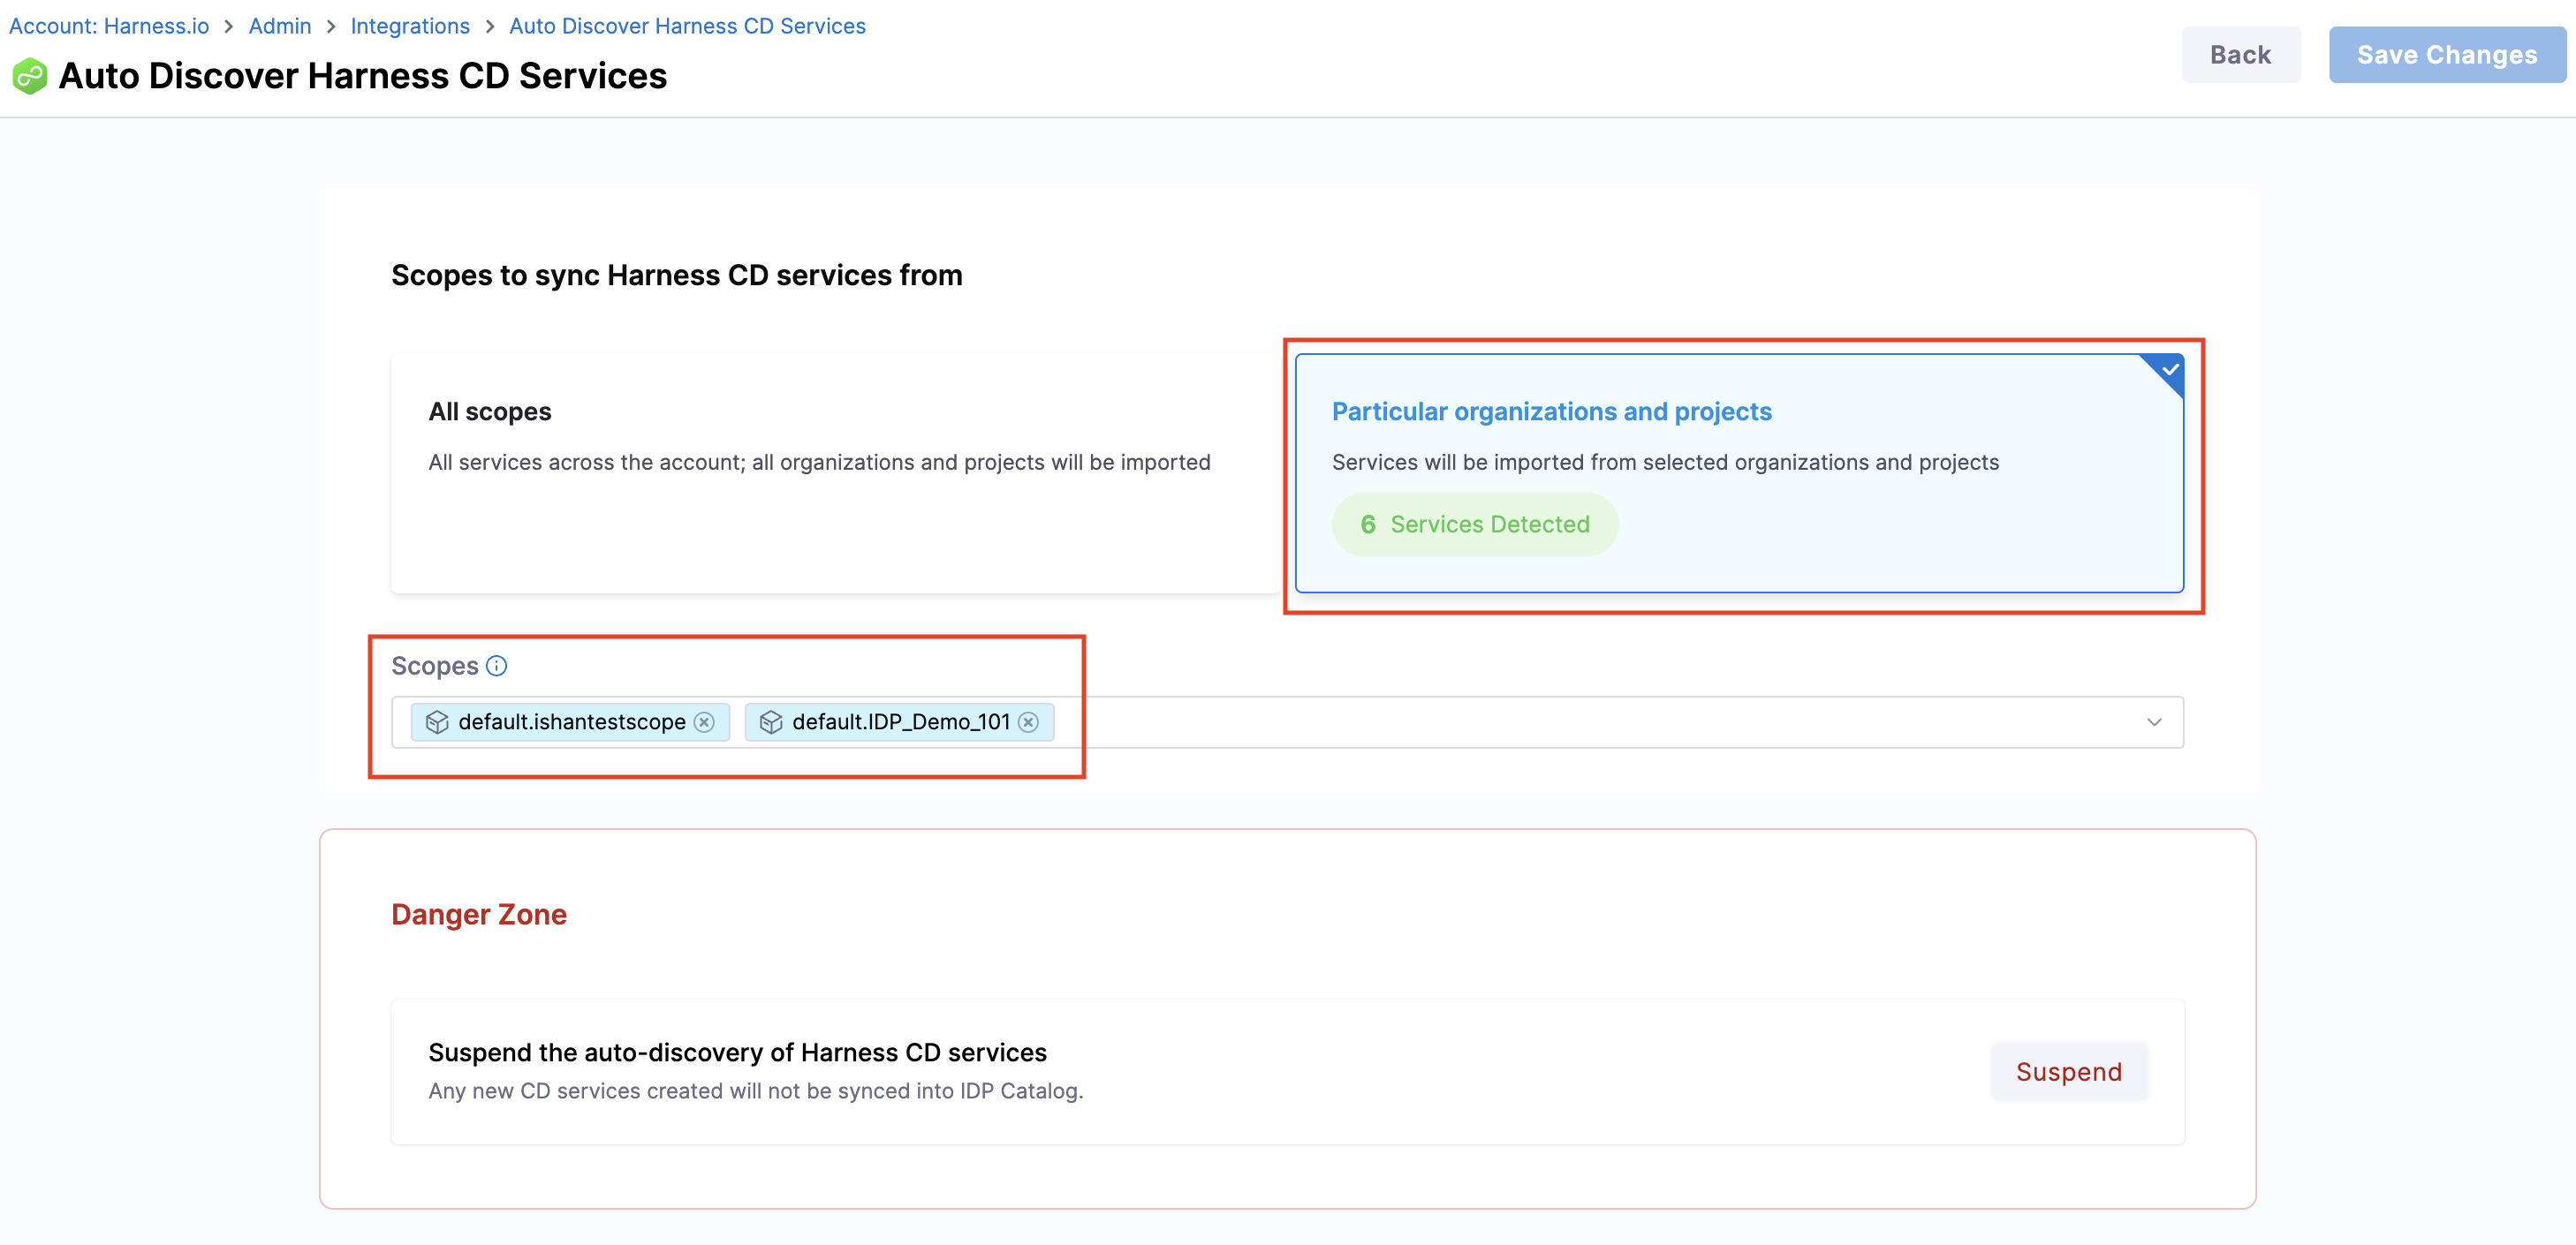Click the 6 Services Detected badge
Viewport: 2576px width, 1245px height.
click(x=1475, y=524)
